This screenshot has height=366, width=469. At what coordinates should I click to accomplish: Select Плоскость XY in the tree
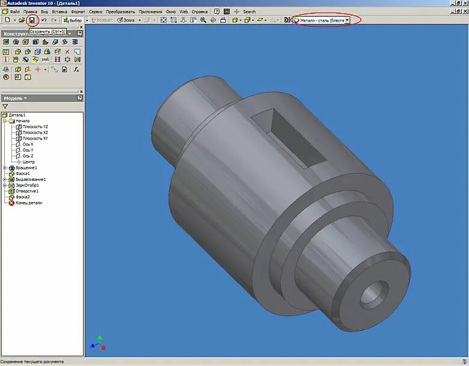tap(35, 138)
